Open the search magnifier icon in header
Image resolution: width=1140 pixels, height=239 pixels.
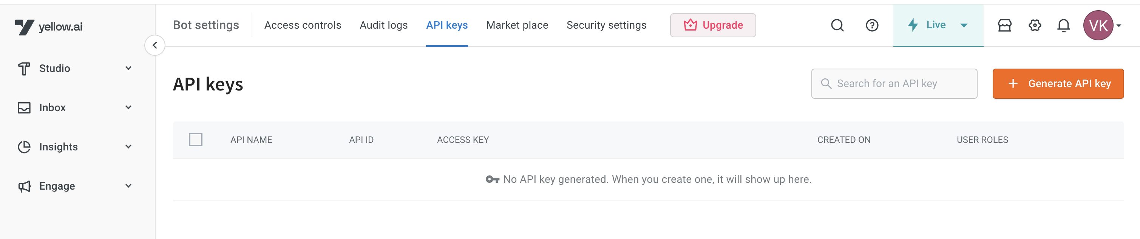(x=837, y=26)
